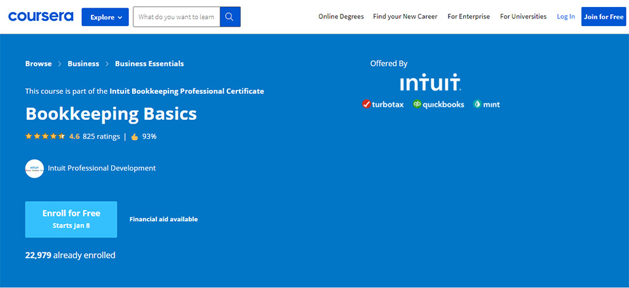Open the Business Essentials breadcrumb

[149, 63]
